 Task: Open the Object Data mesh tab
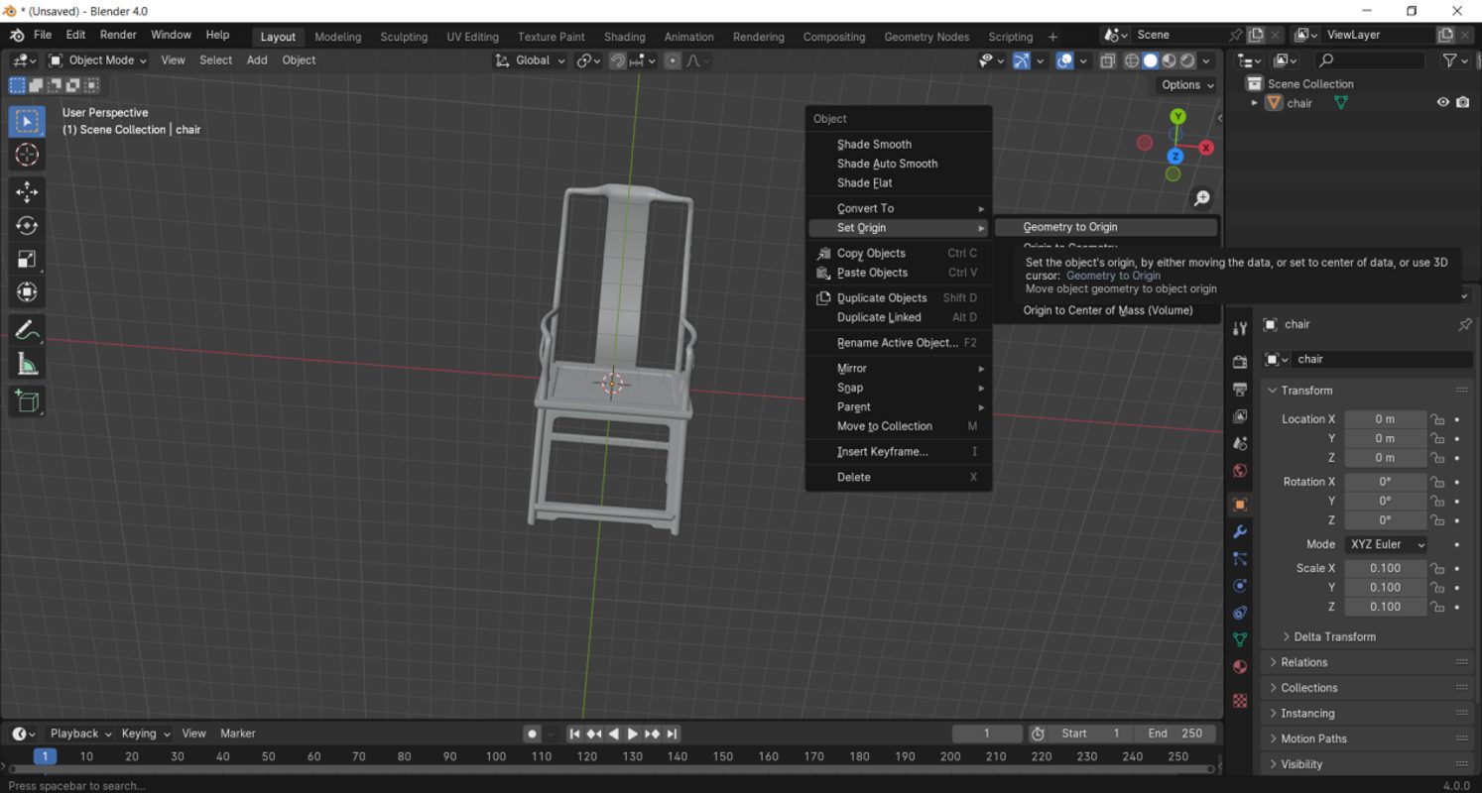click(x=1239, y=640)
